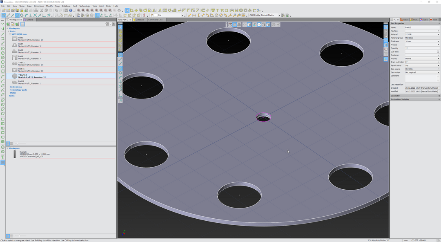Screen dimensions: 441x242
Task: Open the Plates link in tree
Action: click(13, 93)
